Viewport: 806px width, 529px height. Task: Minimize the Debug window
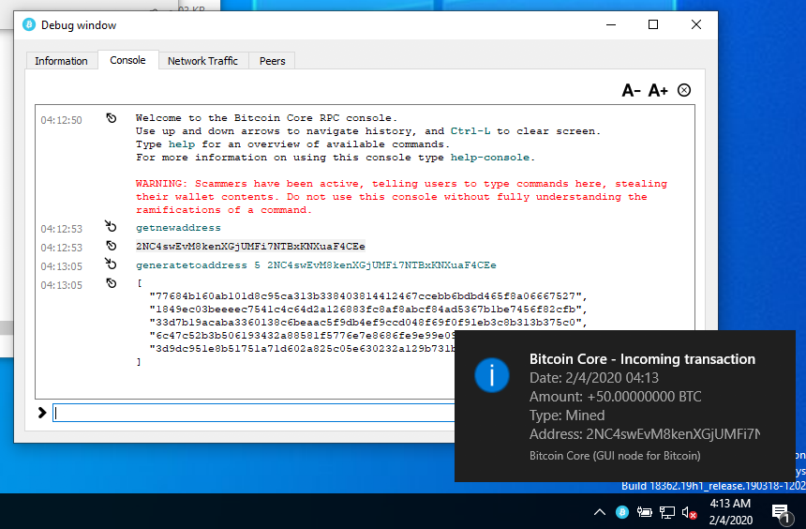tap(611, 24)
